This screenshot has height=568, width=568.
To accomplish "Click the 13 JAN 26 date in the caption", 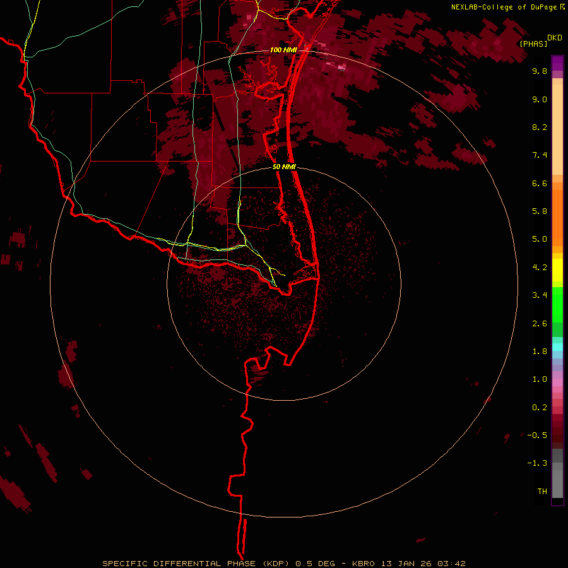I will [406, 564].
